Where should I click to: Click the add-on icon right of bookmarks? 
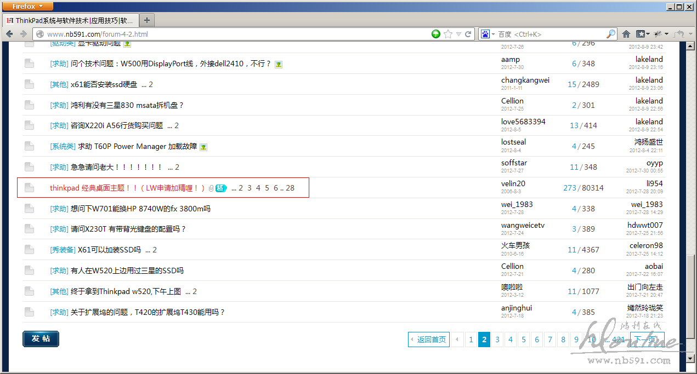coord(658,34)
